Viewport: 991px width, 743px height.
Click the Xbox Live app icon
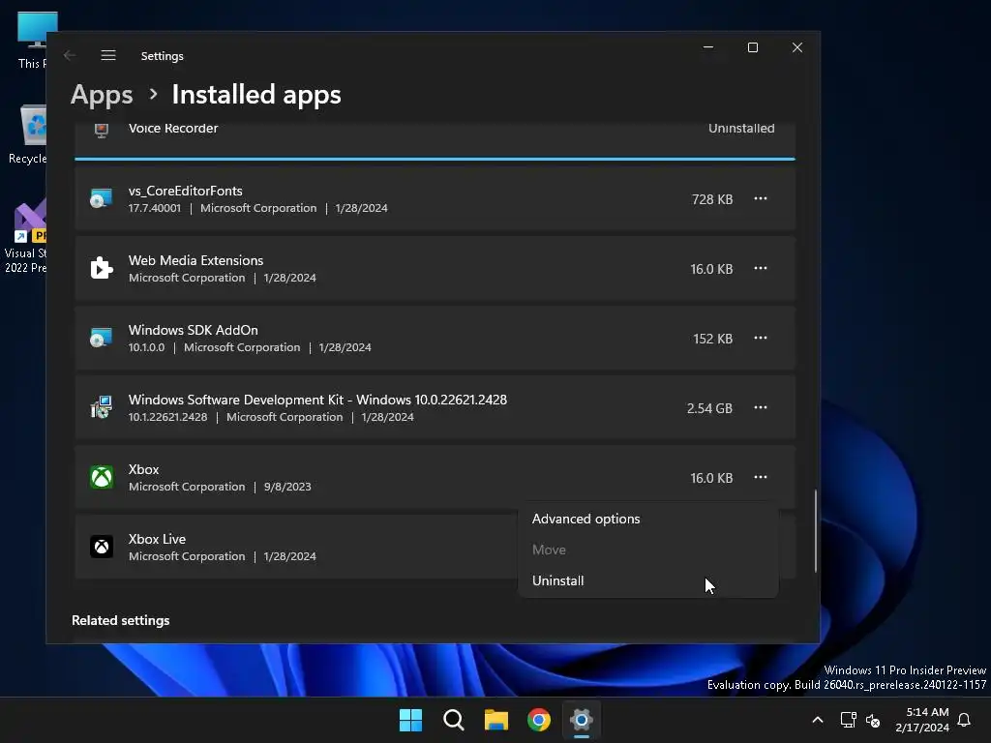pos(101,547)
